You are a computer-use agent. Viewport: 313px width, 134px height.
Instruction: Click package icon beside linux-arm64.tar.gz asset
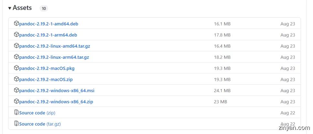16,57
